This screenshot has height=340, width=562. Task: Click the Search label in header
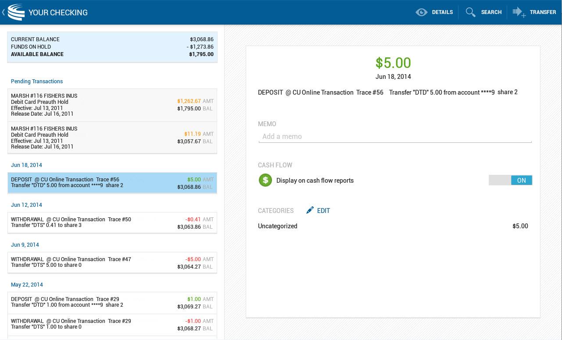click(491, 12)
